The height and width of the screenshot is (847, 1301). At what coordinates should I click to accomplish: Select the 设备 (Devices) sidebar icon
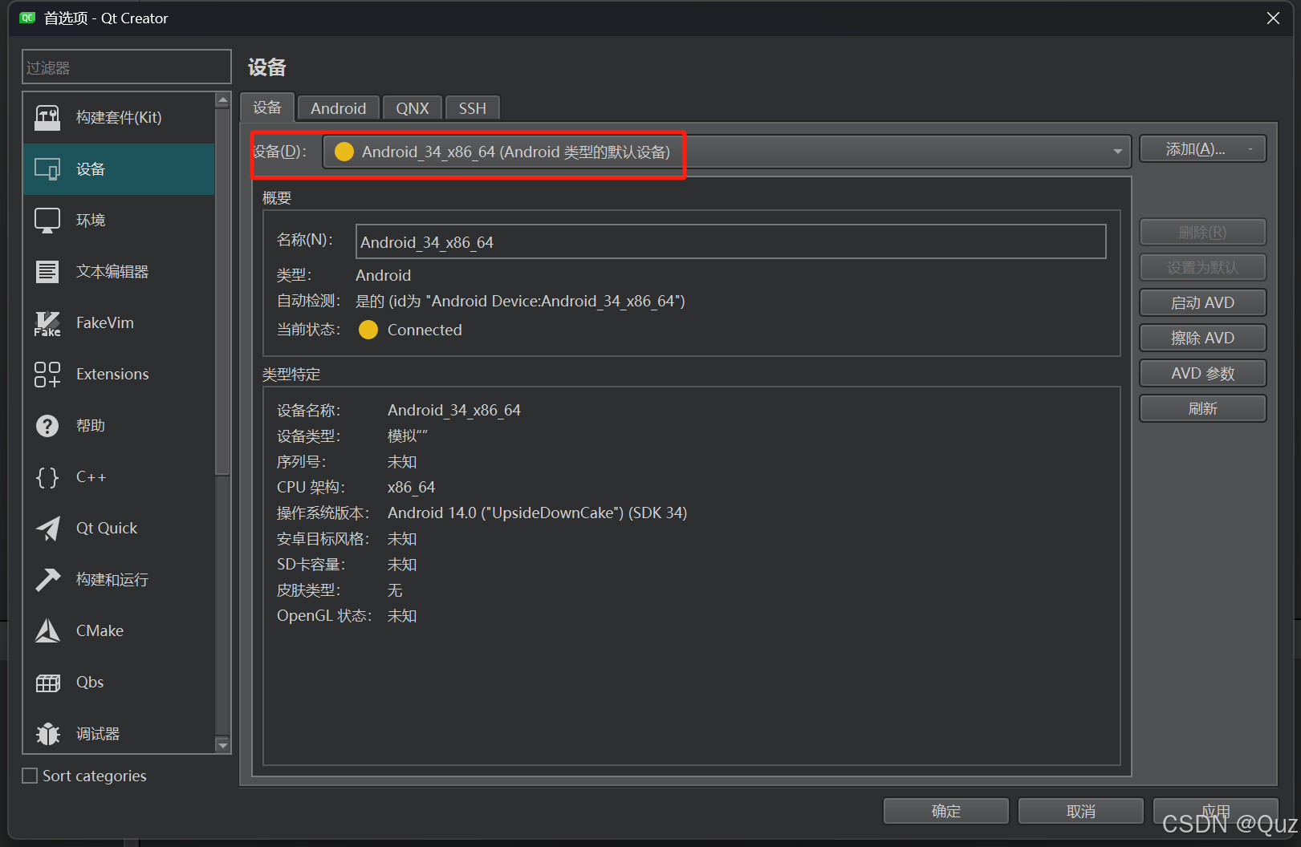47,168
